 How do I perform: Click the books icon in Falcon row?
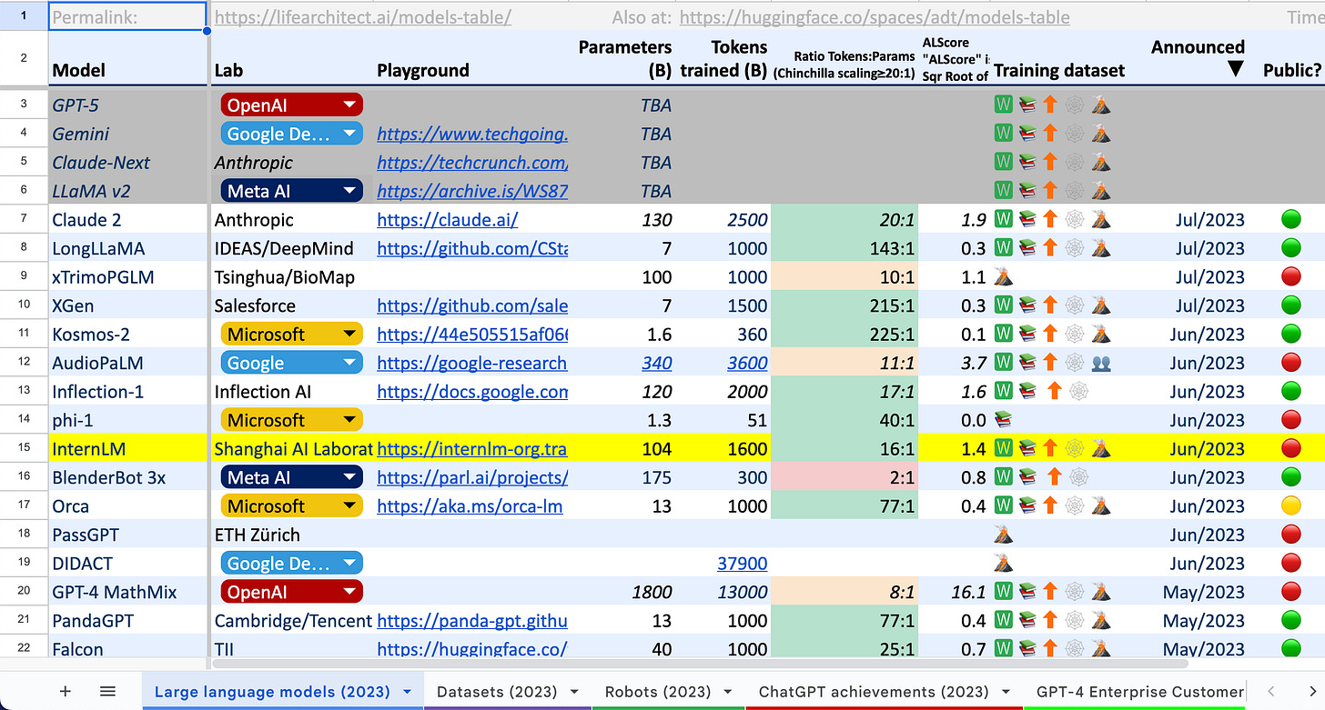[1027, 649]
